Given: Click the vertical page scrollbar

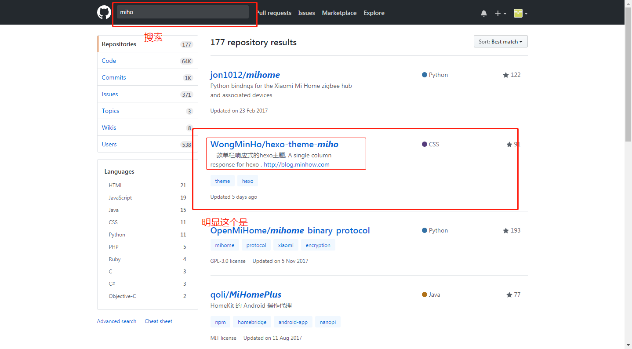Looking at the screenshot, I should coord(628,88).
